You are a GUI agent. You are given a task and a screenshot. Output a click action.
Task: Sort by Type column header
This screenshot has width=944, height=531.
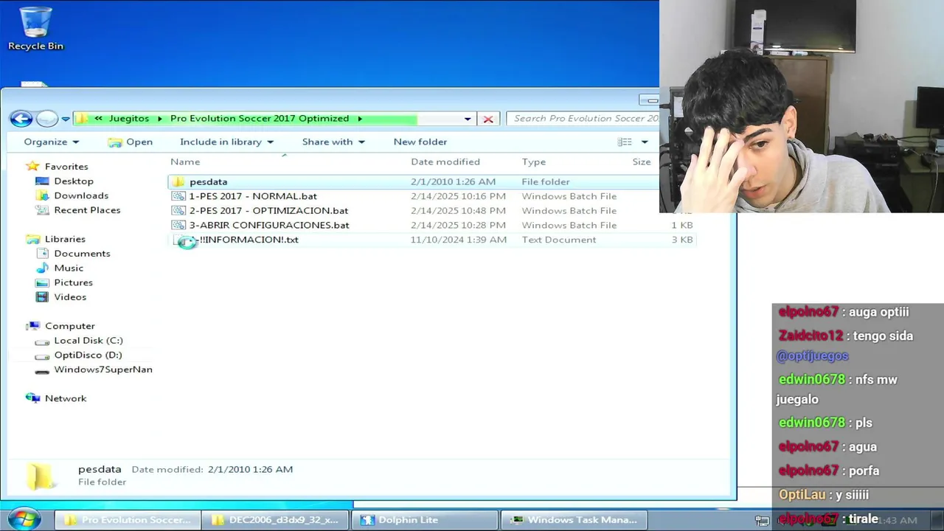(x=534, y=162)
